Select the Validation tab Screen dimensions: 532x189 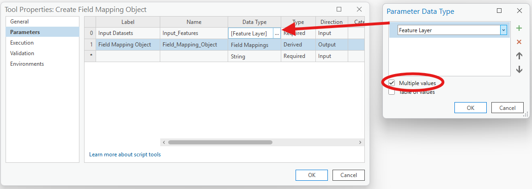[22, 53]
